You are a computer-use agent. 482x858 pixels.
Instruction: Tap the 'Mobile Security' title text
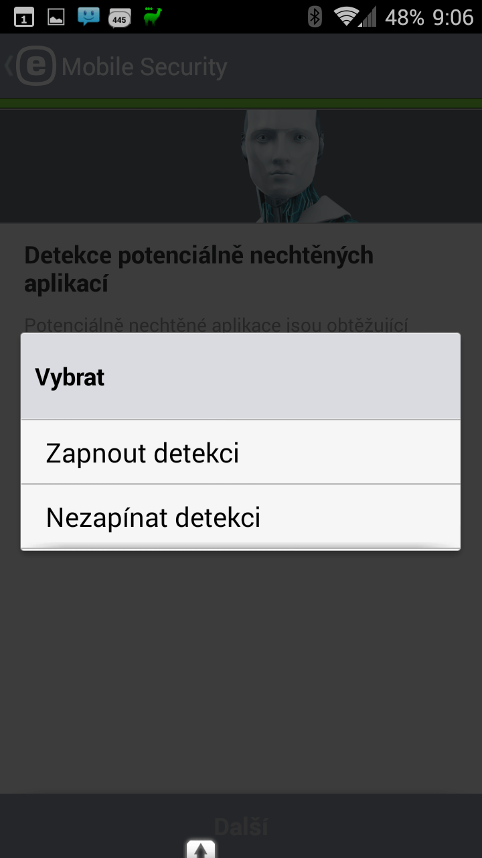pyautogui.click(x=145, y=67)
